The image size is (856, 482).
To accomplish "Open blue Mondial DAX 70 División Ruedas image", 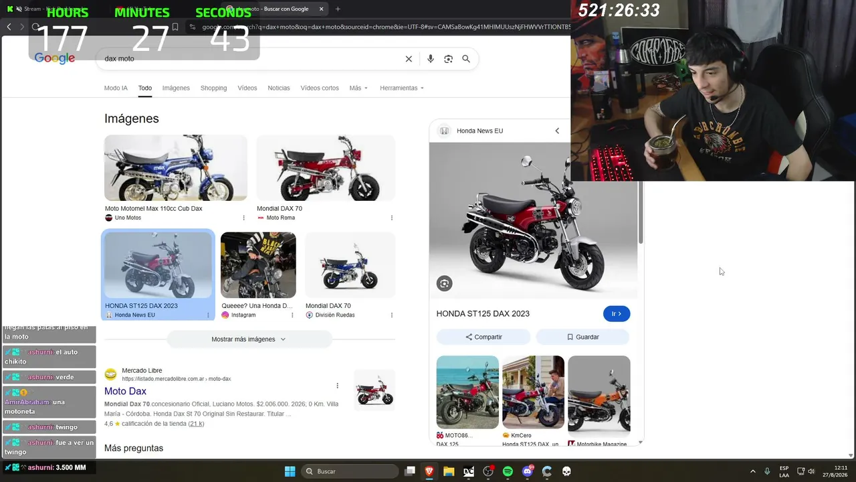I will [x=350, y=265].
